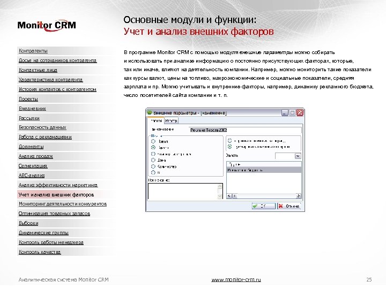Click the notes area scroll down arrow
The height and width of the screenshot is (289, 386).
coord(220,196)
